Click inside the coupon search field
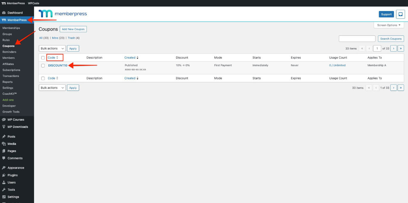The height and width of the screenshot is (203, 408). coord(357,38)
